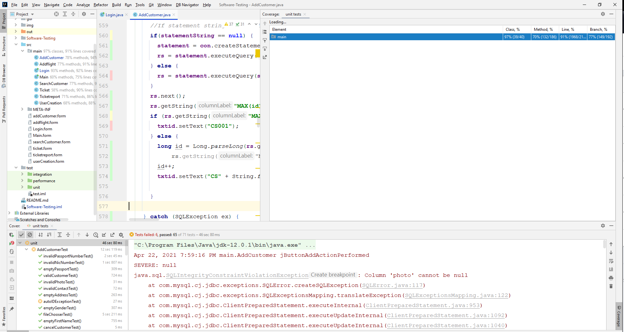Flatten packages in the Coverage panel
Viewport: 624px width, 332px height.
tap(265, 32)
